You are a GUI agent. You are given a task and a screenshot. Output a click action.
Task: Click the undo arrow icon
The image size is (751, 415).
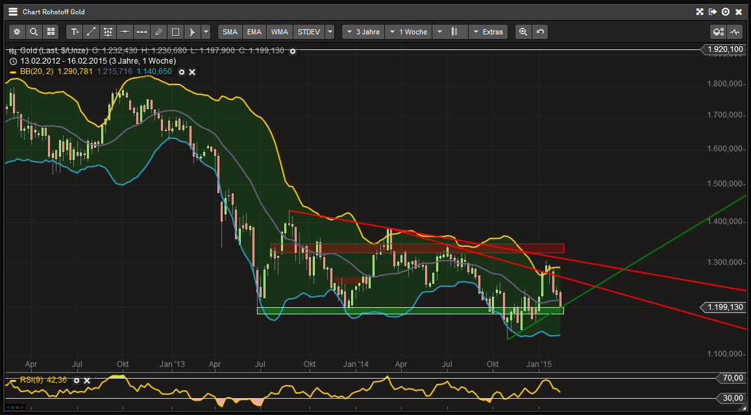pyautogui.click(x=539, y=31)
